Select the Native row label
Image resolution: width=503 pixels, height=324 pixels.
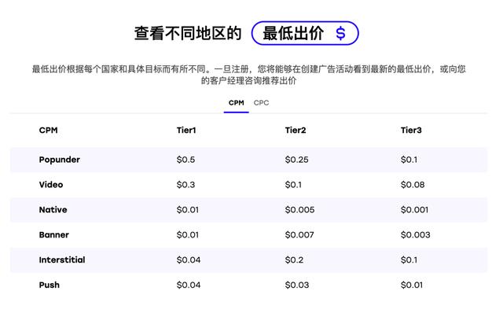point(53,210)
